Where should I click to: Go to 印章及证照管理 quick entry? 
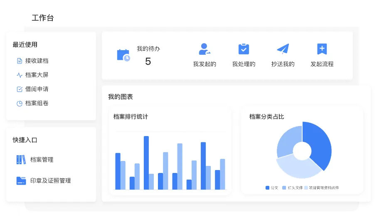tap(50, 180)
